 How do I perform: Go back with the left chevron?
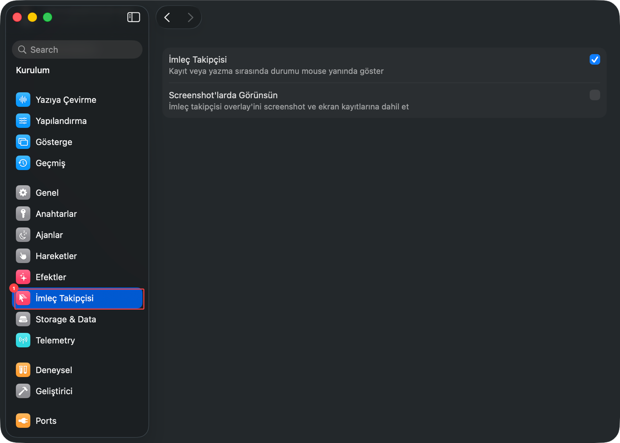(x=167, y=17)
